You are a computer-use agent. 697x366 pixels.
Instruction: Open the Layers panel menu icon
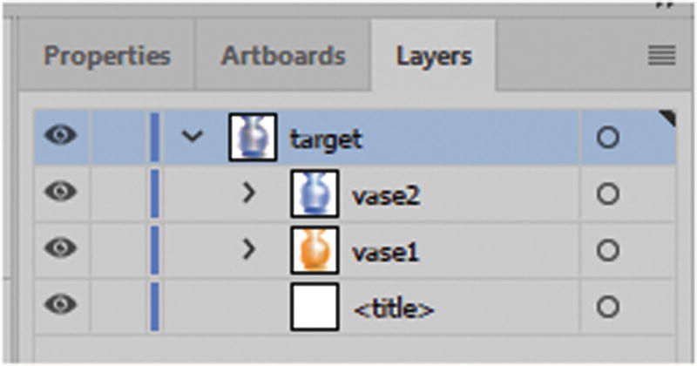pyautogui.click(x=661, y=57)
